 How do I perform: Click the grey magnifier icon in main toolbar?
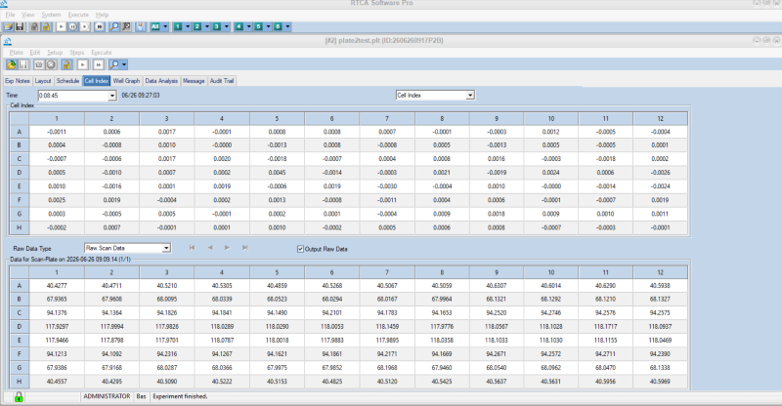point(126,26)
